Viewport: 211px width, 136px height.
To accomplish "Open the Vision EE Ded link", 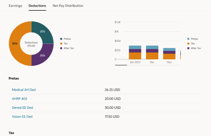I will click(x=22, y=117).
